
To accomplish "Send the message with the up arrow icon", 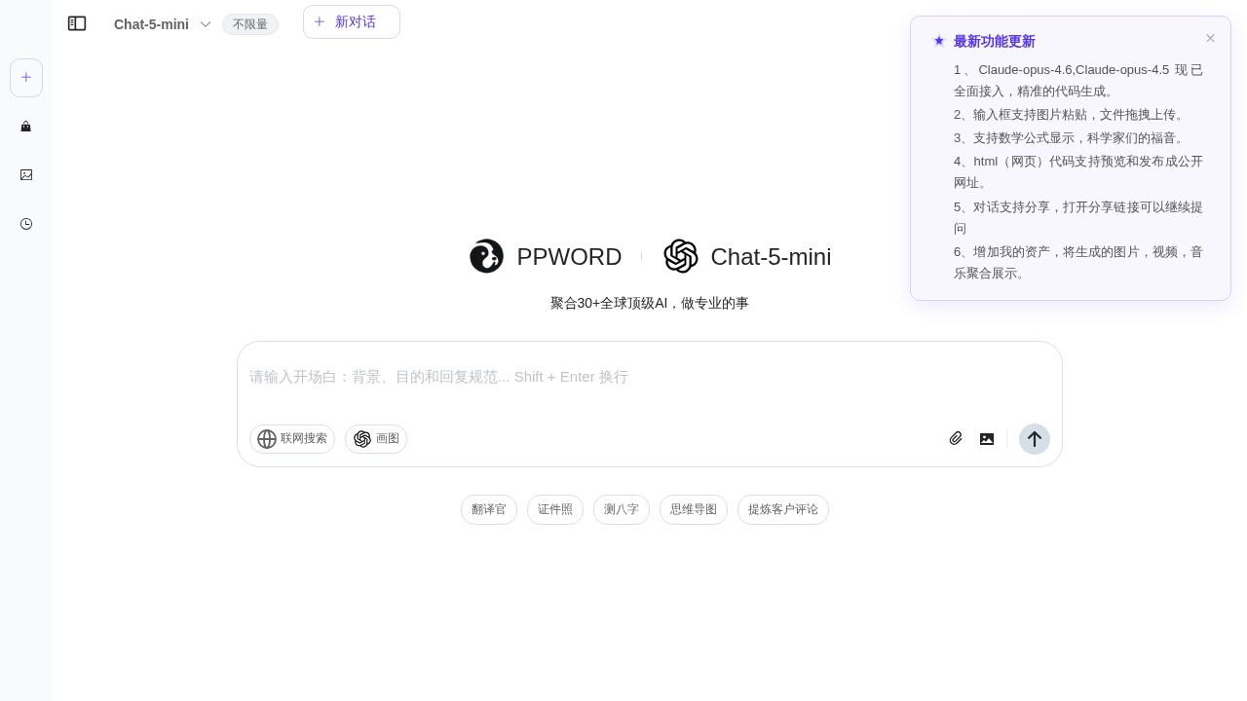I will pyautogui.click(x=1035, y=439).
